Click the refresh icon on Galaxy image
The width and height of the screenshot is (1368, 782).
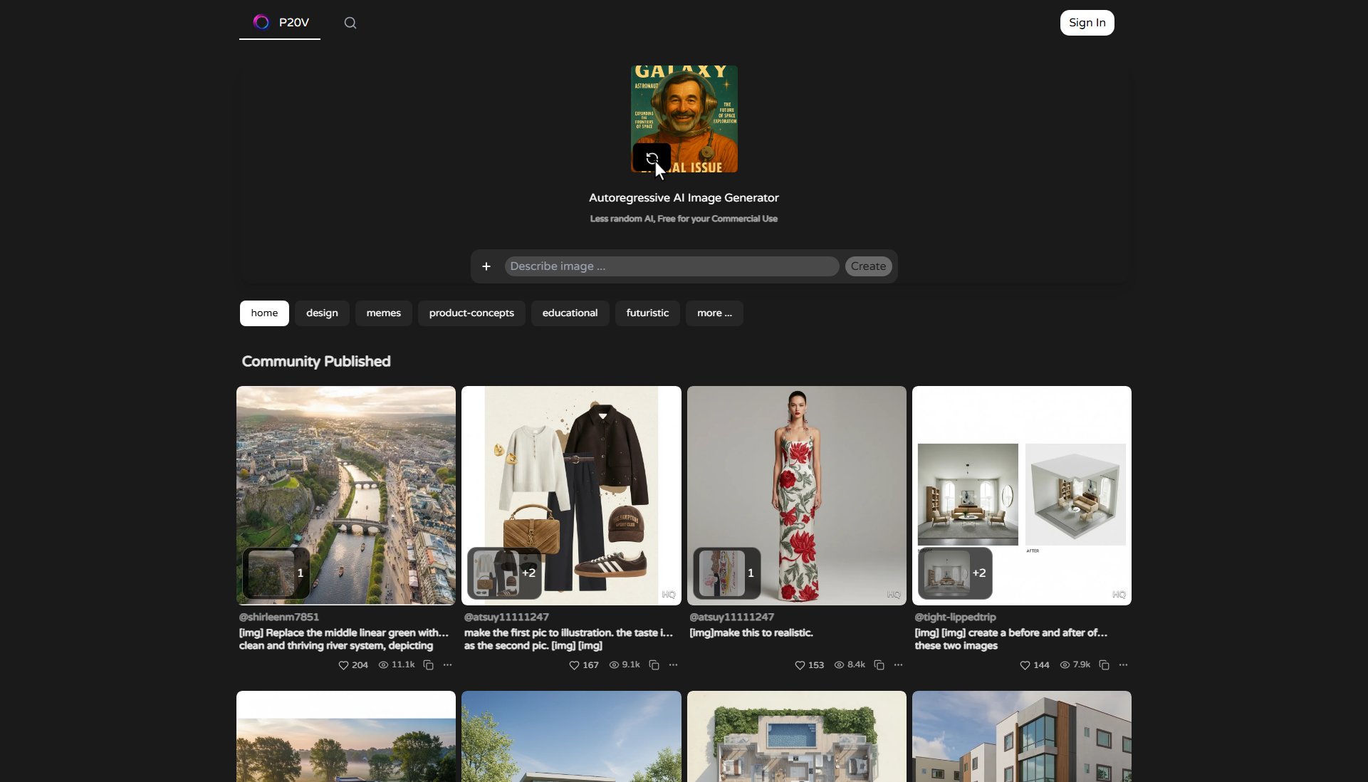coord(652,158)
